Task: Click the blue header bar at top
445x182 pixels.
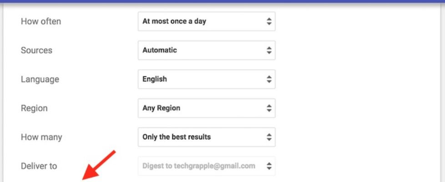Action: (222, 1)
